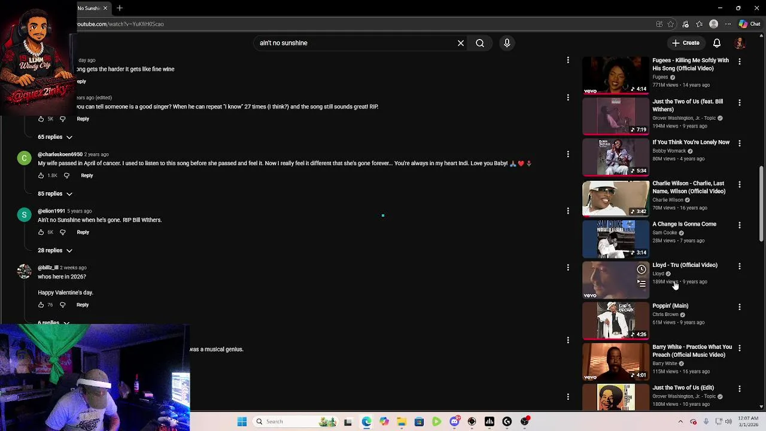Open Sam Cooke video thumbnail
The image size is (766, 431).
[x=615, y=239]
